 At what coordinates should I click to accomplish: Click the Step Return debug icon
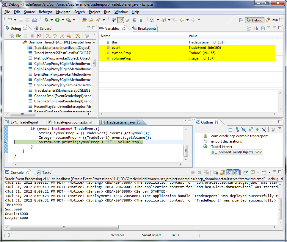point(62,36)
